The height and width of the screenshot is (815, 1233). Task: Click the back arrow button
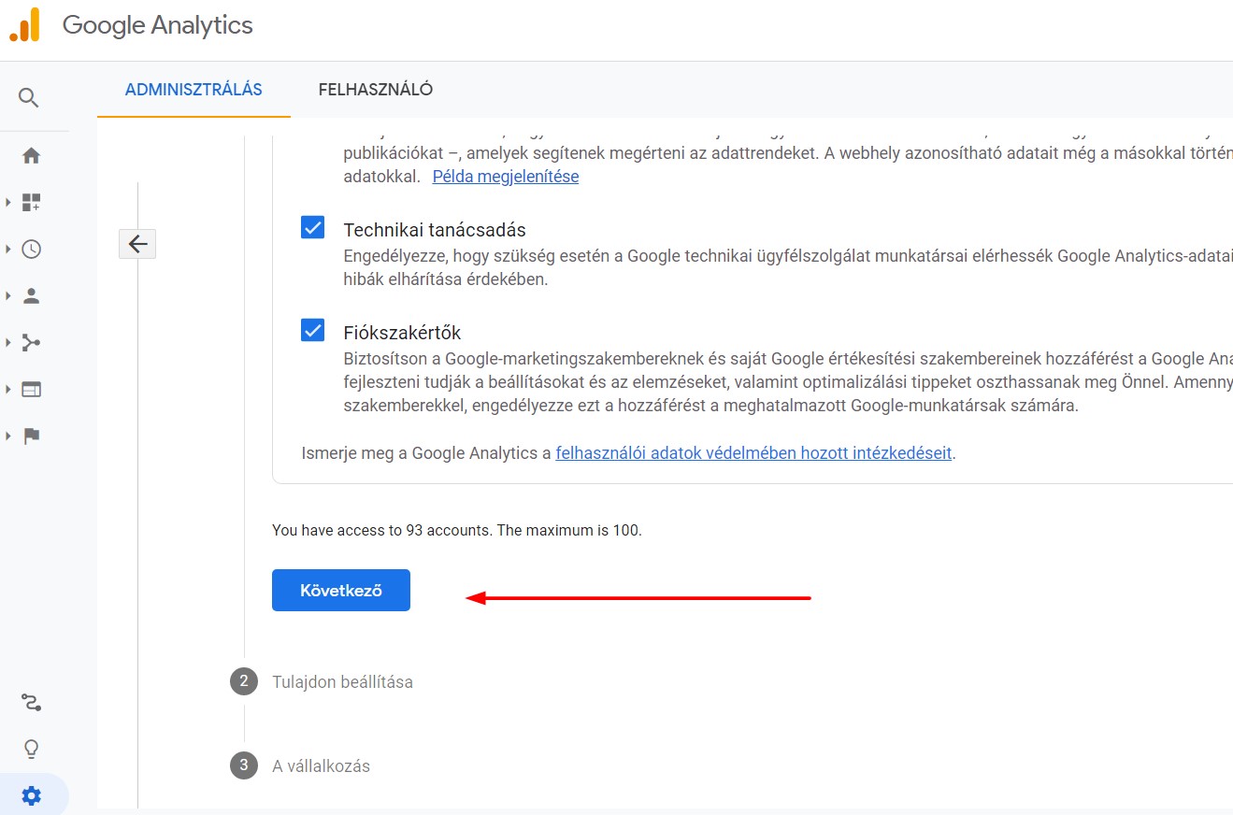click(137, 244)
